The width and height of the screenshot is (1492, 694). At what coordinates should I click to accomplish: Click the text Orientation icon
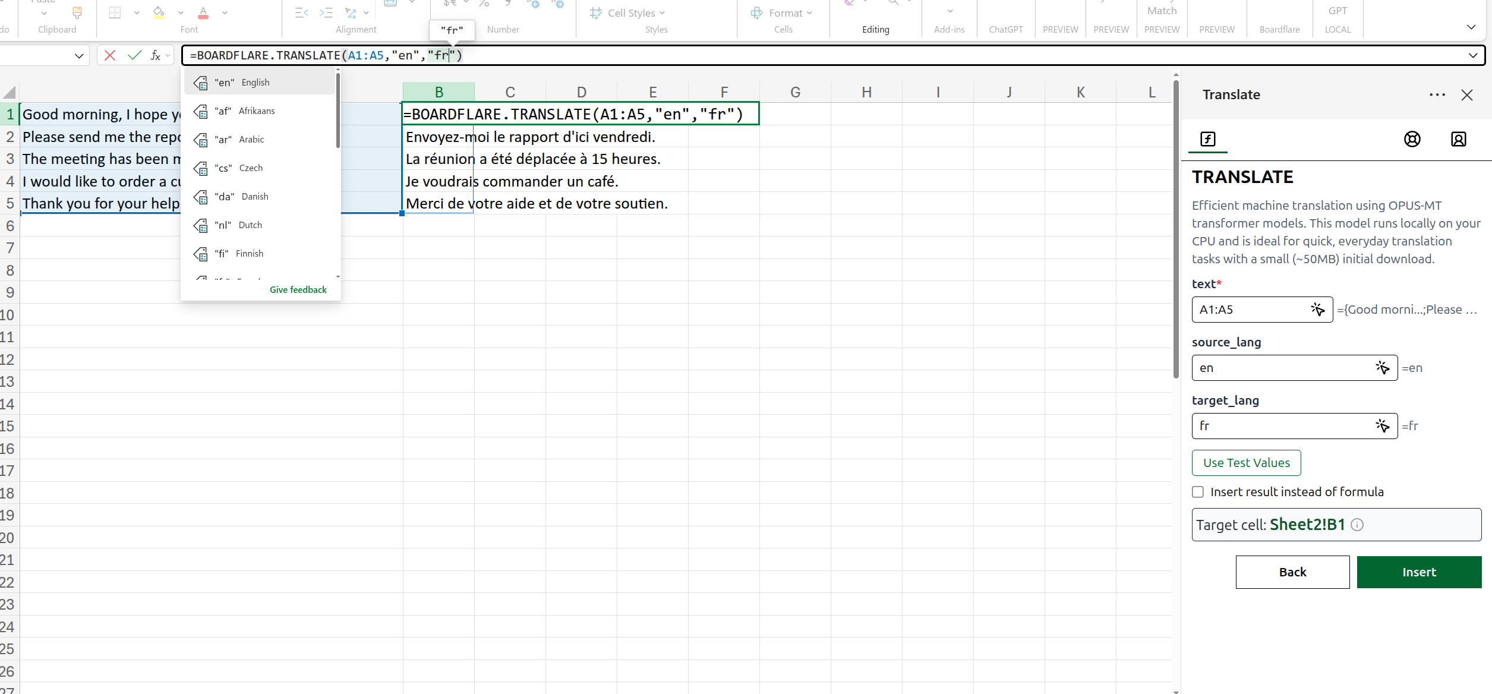point(351,12)
